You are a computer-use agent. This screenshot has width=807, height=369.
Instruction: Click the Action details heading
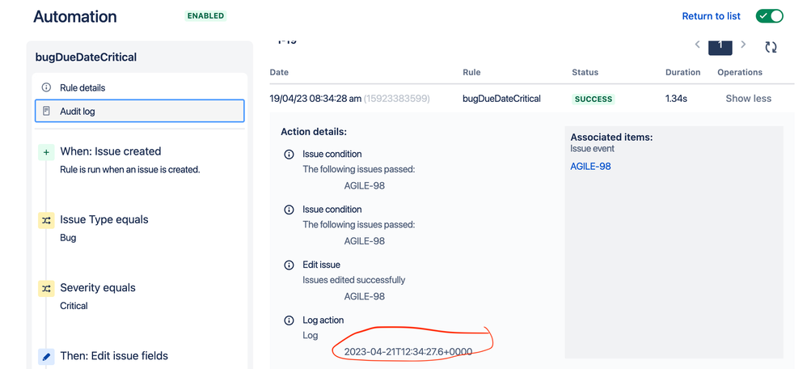(x=314, y=132)
